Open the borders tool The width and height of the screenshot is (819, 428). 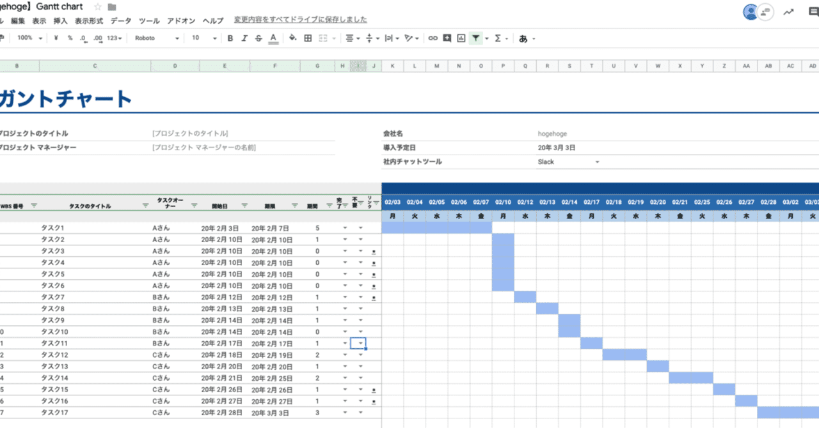point(308,38)
